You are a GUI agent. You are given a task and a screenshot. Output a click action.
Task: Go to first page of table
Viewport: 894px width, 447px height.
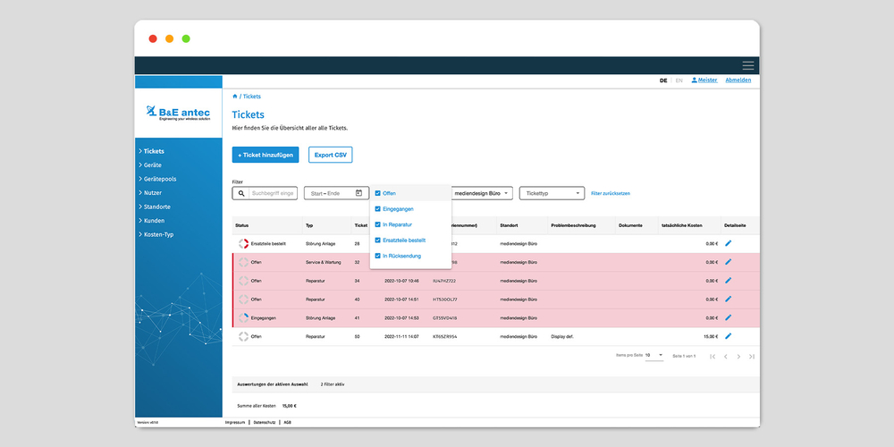pos(713,357)
